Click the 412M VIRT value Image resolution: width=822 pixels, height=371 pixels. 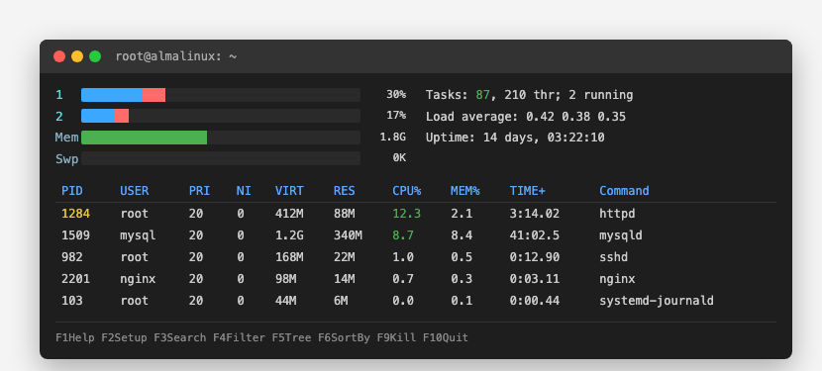point(289,214)
